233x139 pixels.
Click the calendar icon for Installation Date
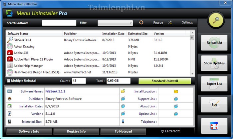point(10,106)
